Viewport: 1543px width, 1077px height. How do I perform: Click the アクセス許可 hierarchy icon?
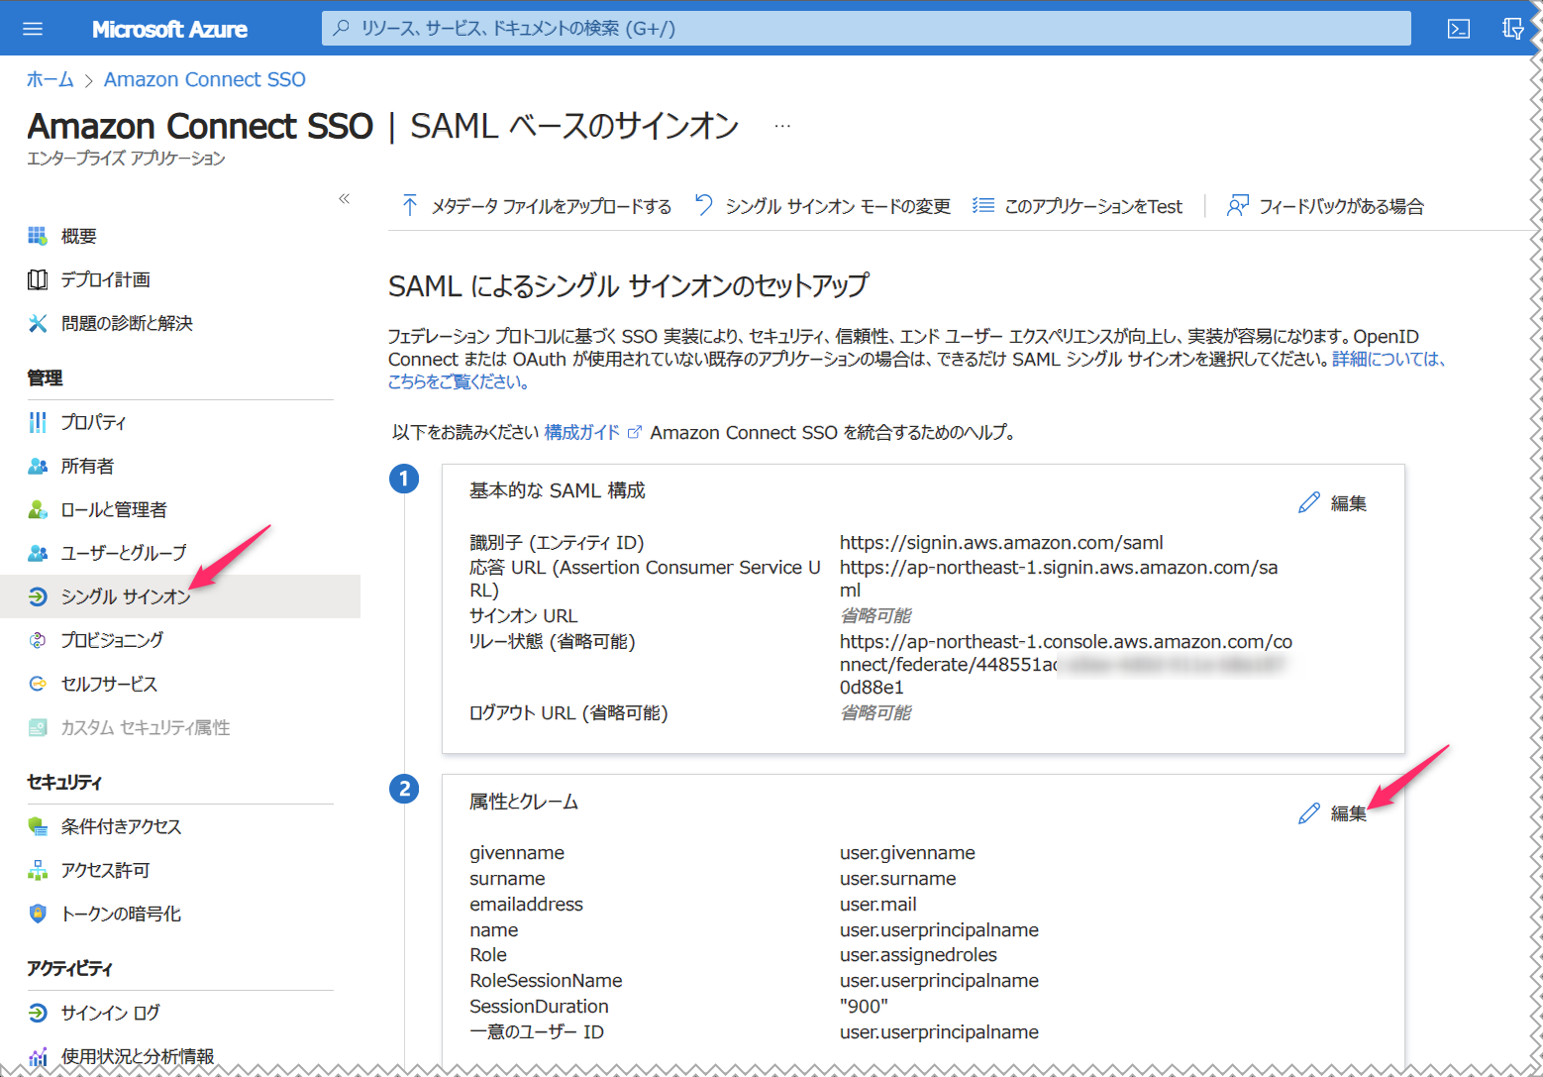(38, 870)
